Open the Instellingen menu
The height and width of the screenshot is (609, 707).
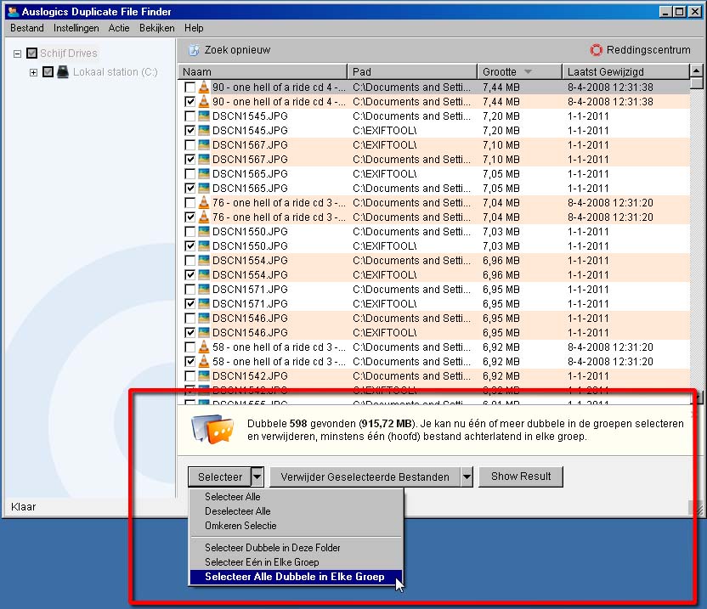click(x=76, y=28)
